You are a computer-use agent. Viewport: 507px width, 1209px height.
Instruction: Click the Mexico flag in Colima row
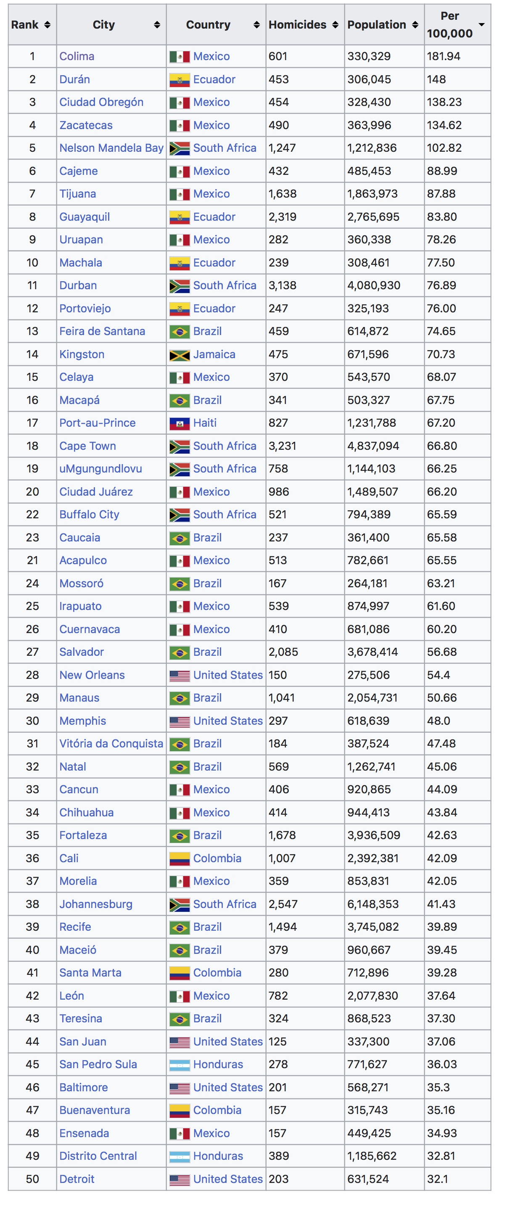[180, 57]
